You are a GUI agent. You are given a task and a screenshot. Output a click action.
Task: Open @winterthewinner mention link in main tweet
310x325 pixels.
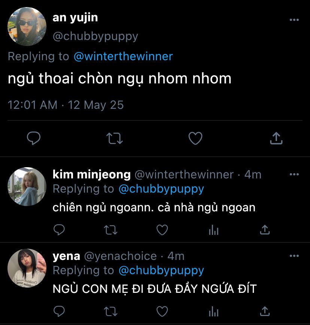[123, 56]
